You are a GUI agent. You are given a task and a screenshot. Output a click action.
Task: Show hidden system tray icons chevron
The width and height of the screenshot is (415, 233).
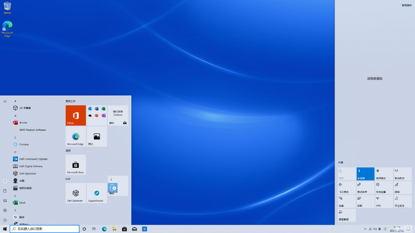(365, 229)
